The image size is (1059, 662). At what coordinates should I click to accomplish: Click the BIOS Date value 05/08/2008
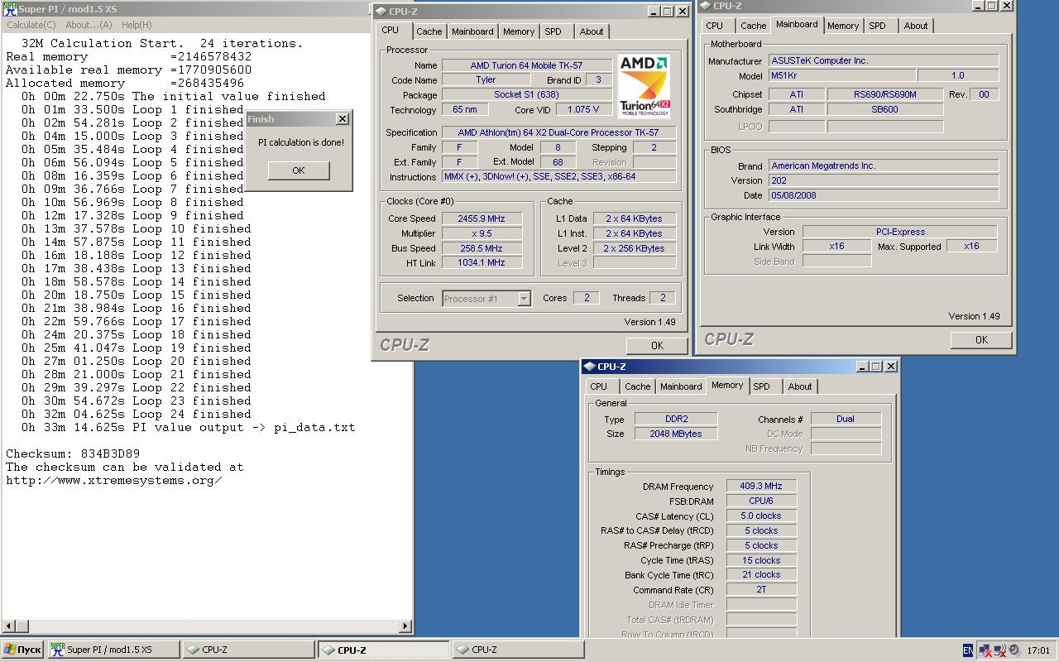884,195
